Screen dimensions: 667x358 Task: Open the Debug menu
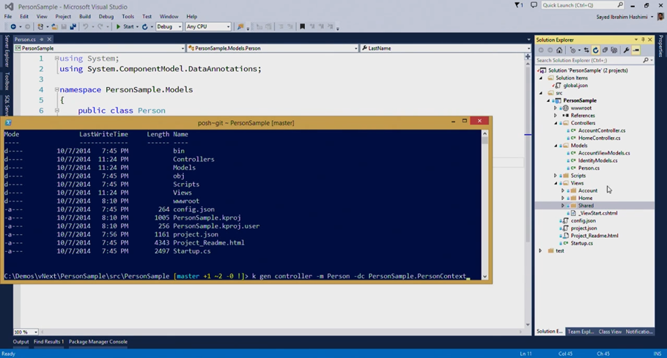106,17
